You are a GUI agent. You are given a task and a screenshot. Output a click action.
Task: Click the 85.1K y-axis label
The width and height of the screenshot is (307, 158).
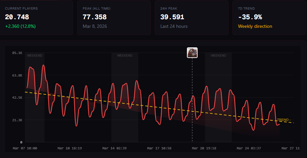pyautogui.click(x=17, y=53)
